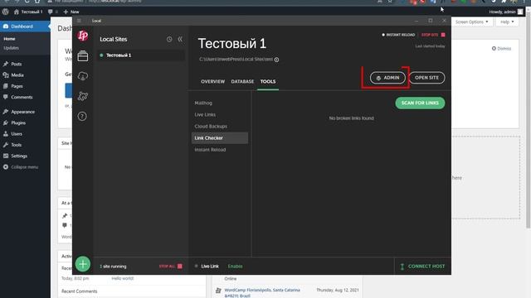Image resolution: width=531 pixels, height=298 pixels.
Task: Open the Local hamburger menu icon
Action: [79, 21]
